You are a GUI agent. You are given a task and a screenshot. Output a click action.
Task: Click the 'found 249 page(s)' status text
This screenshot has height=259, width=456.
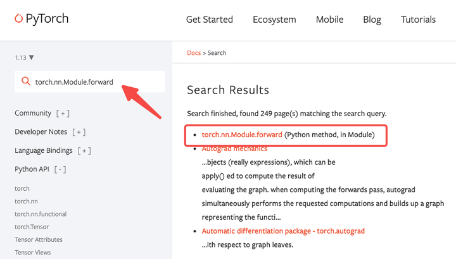(x=269, y=114)
